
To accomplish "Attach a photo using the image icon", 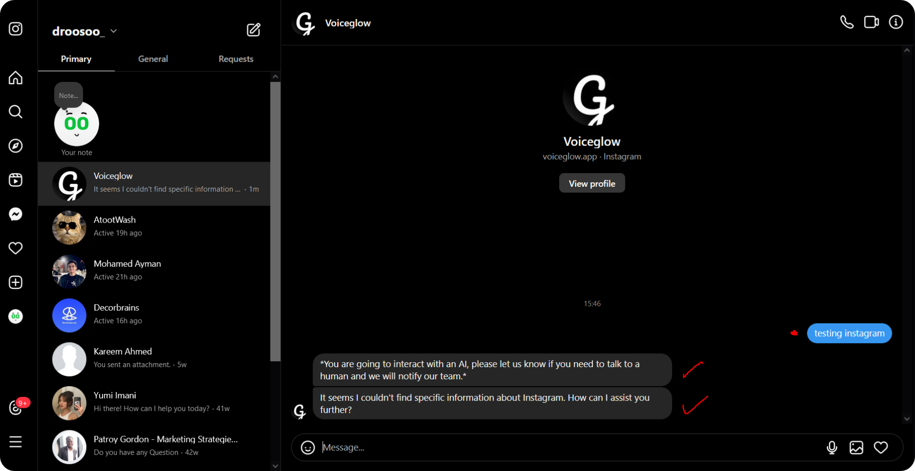I will click(857, 447).
